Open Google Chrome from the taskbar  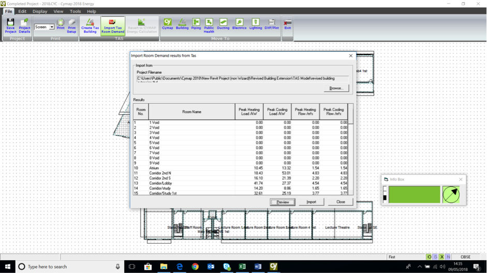[195, 266]
